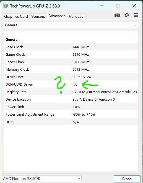Minimize the GPU-Z window

pos(102,6)
